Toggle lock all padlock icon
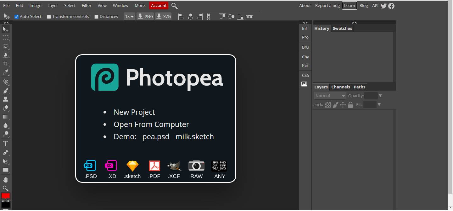The height and width of the screenshot is (211, 453). coord(350,105)
